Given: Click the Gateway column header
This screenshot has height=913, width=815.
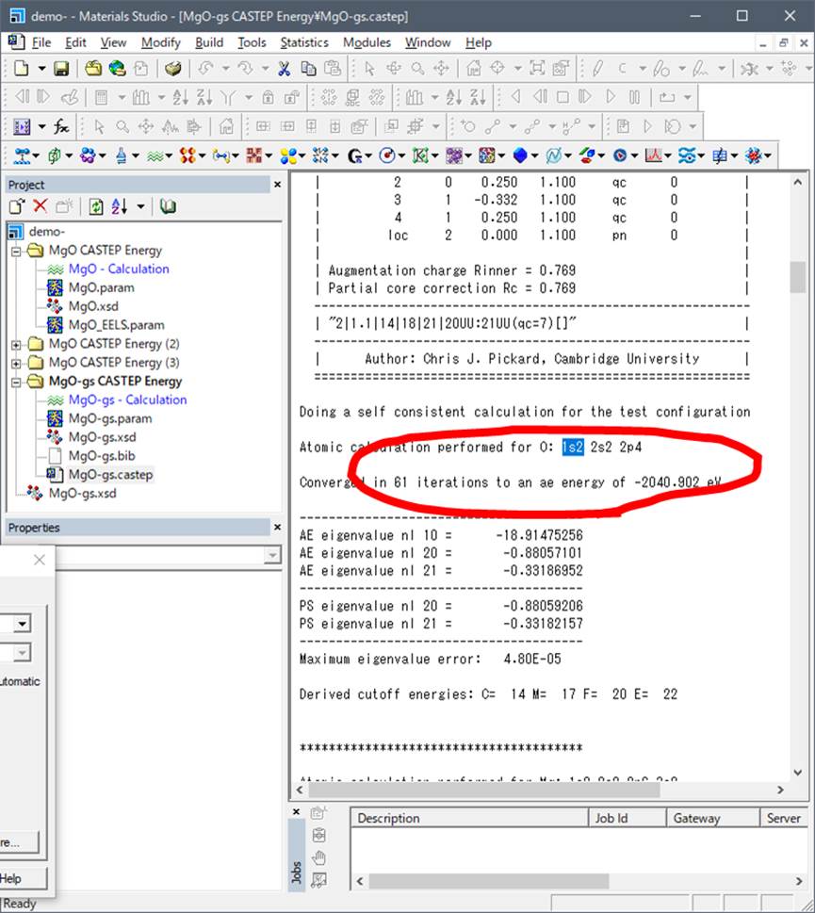Looking at the screenshot, I should coord(713,818).
